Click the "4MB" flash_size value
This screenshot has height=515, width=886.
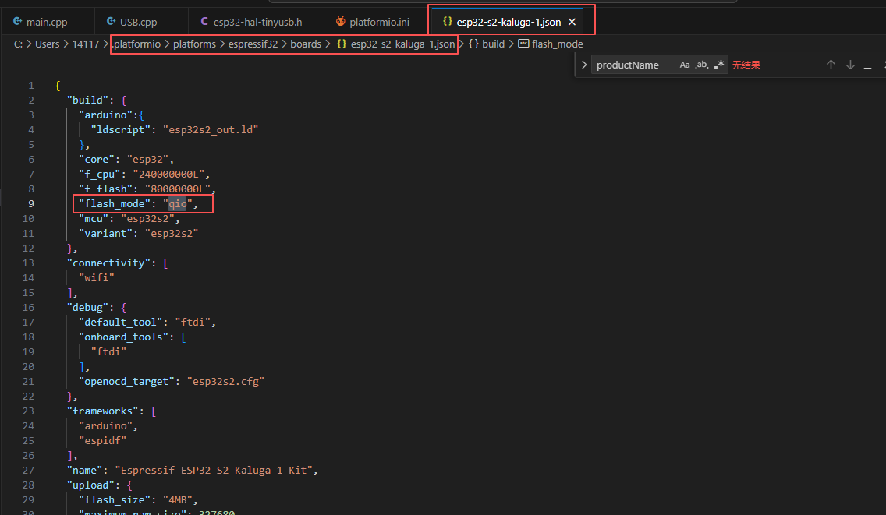coord(178,499)
